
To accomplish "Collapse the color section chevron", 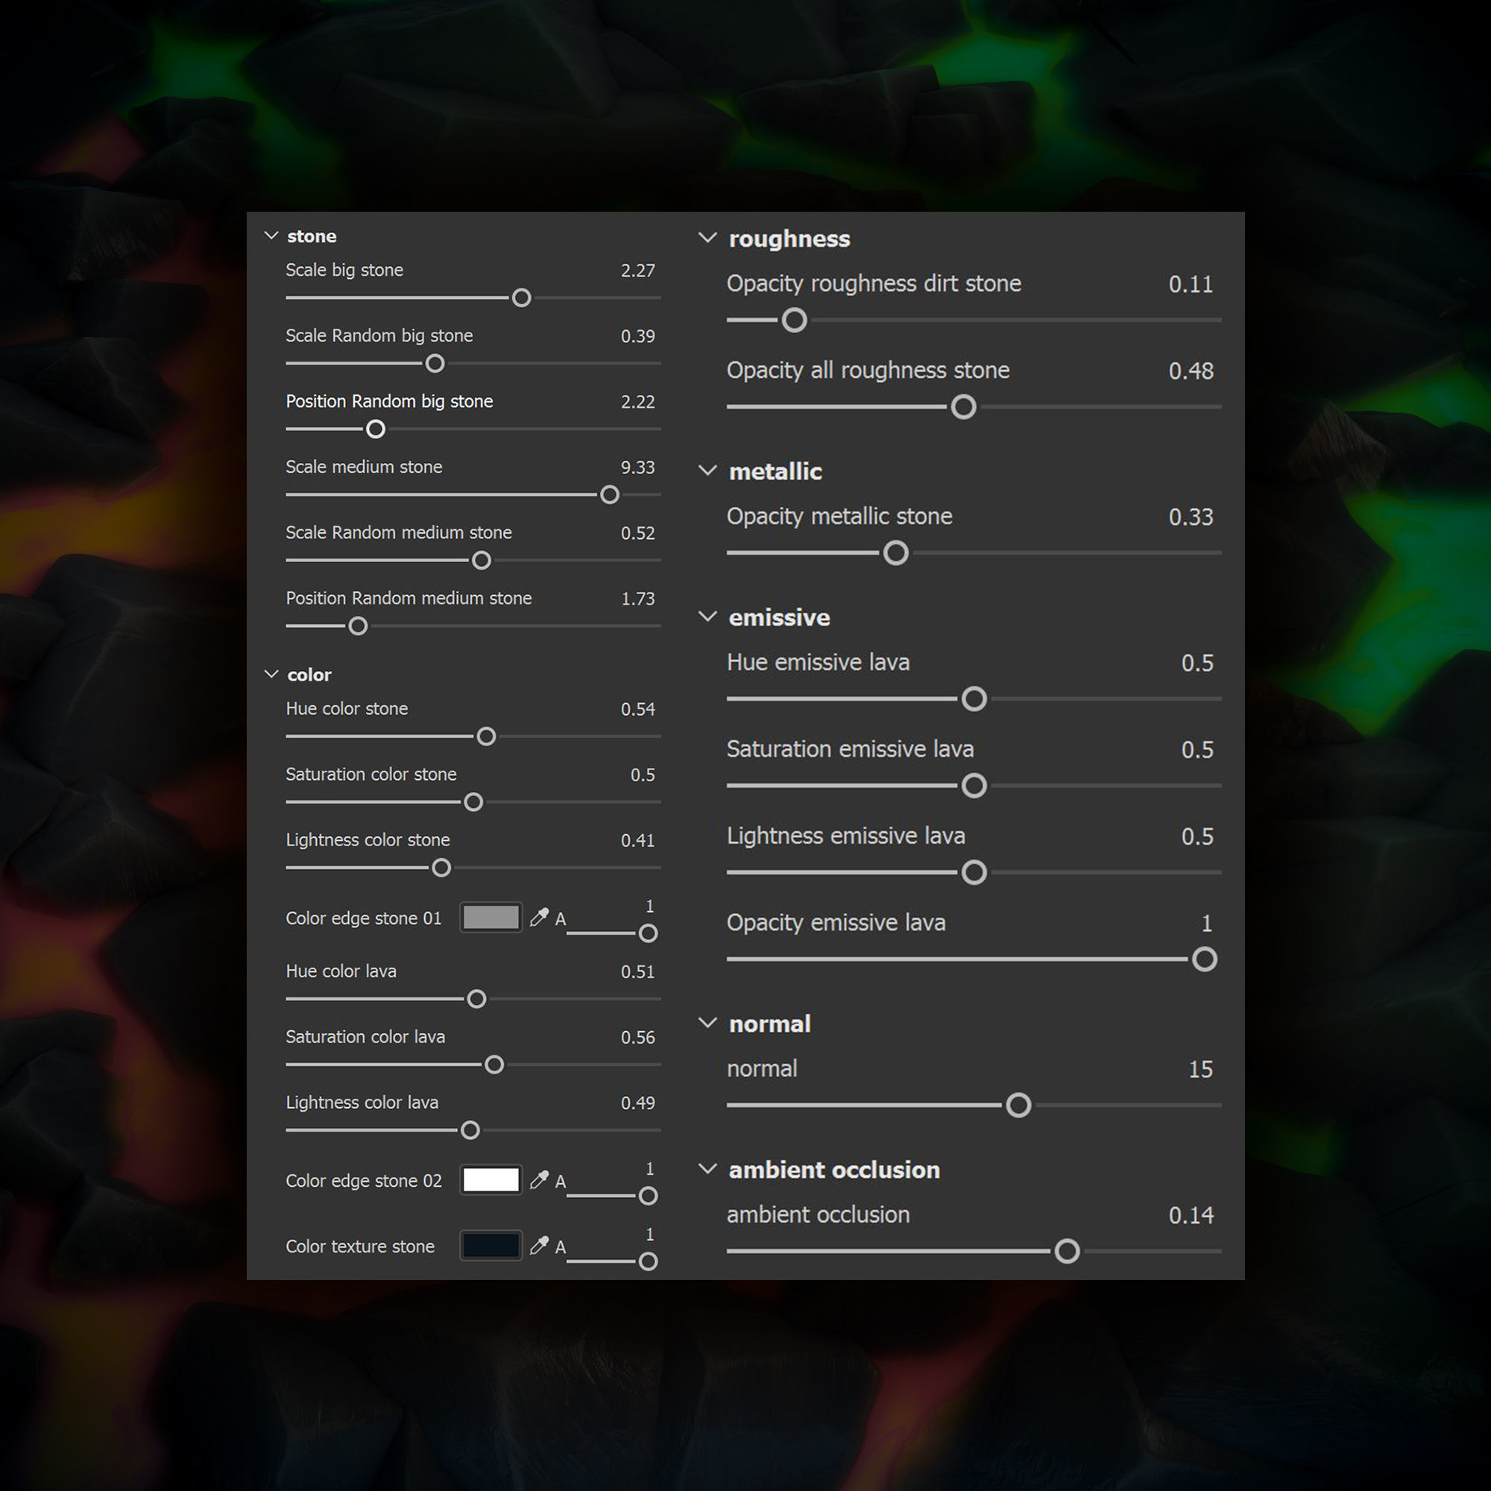I will click(271, 674).
